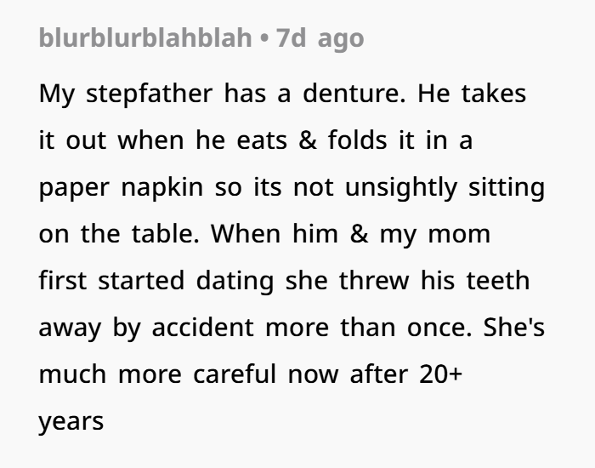Click the word 'napkin' in the comment

162,188
